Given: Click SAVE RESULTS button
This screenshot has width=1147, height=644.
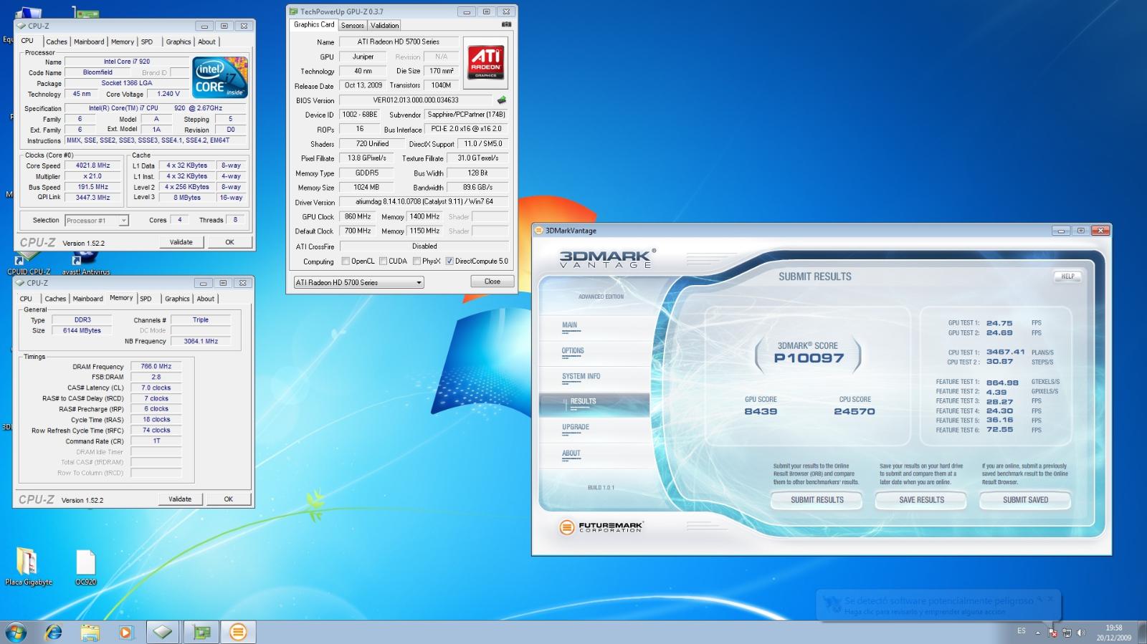Looking at the screenshot, I should click(921, 500).
